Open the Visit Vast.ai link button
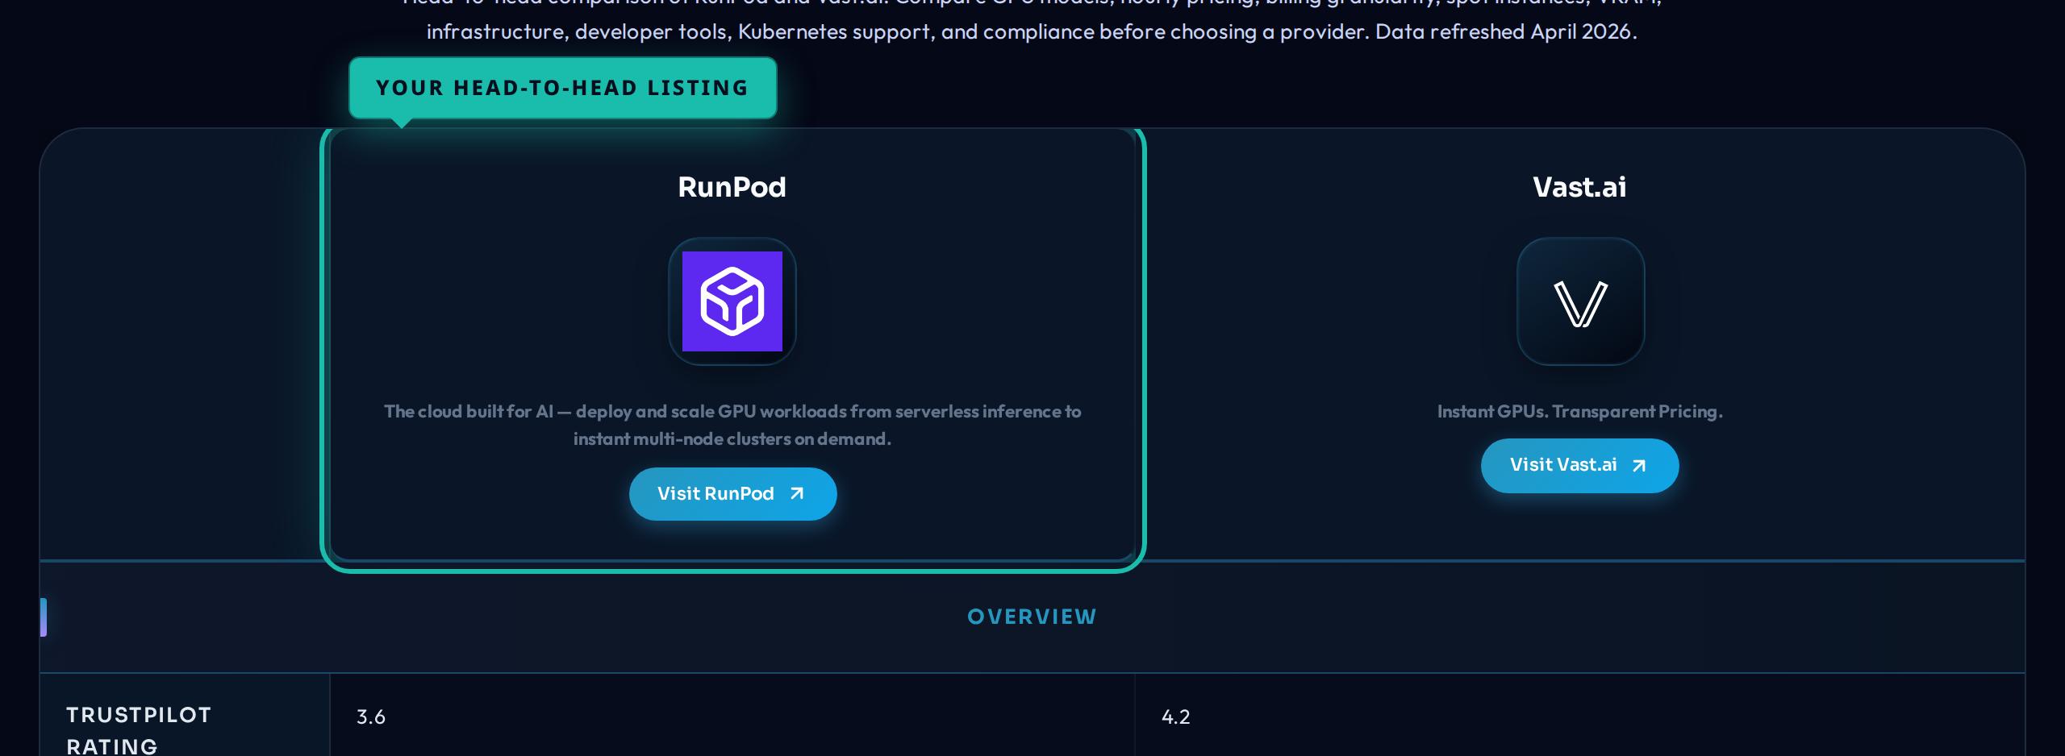This screenshot has width=2065, height=756. coord(1579,465)
